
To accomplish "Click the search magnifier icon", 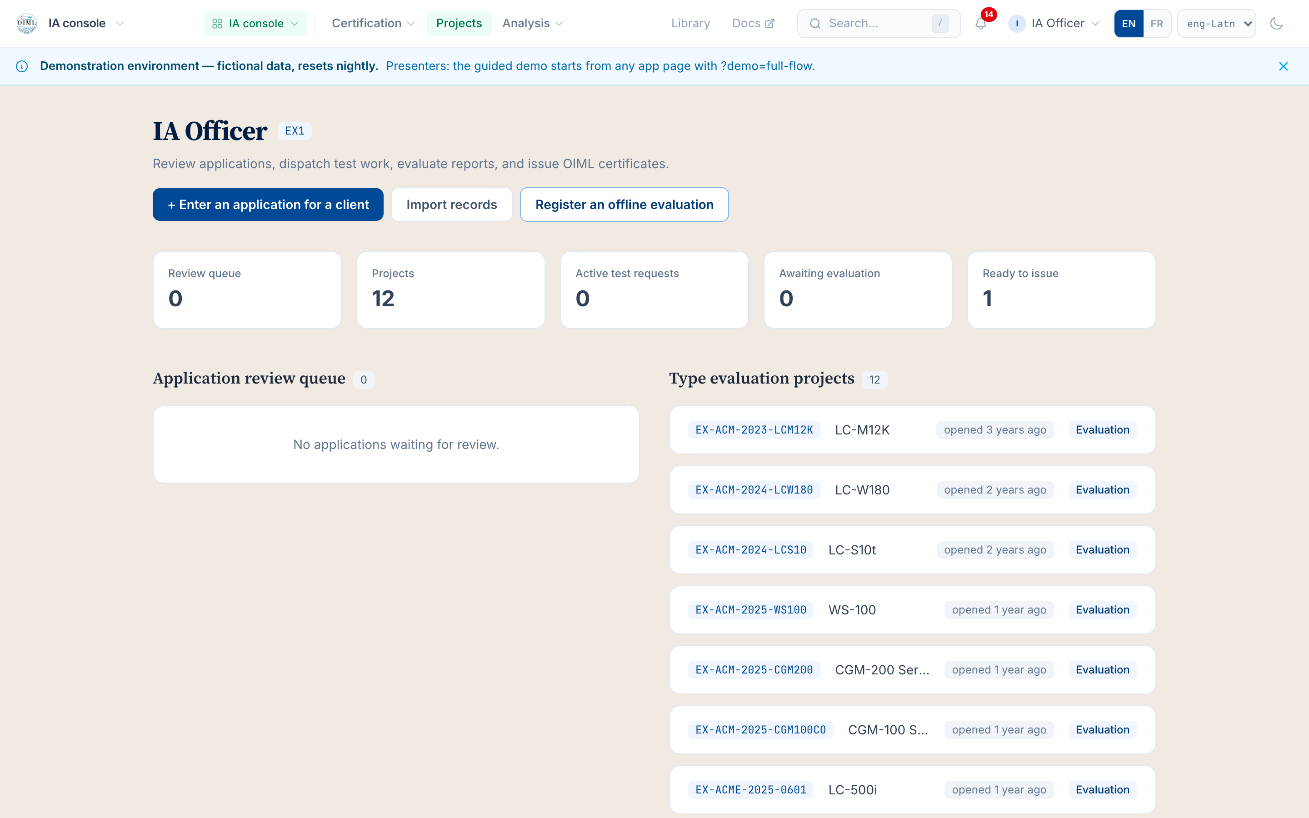I will click(815, 23).
